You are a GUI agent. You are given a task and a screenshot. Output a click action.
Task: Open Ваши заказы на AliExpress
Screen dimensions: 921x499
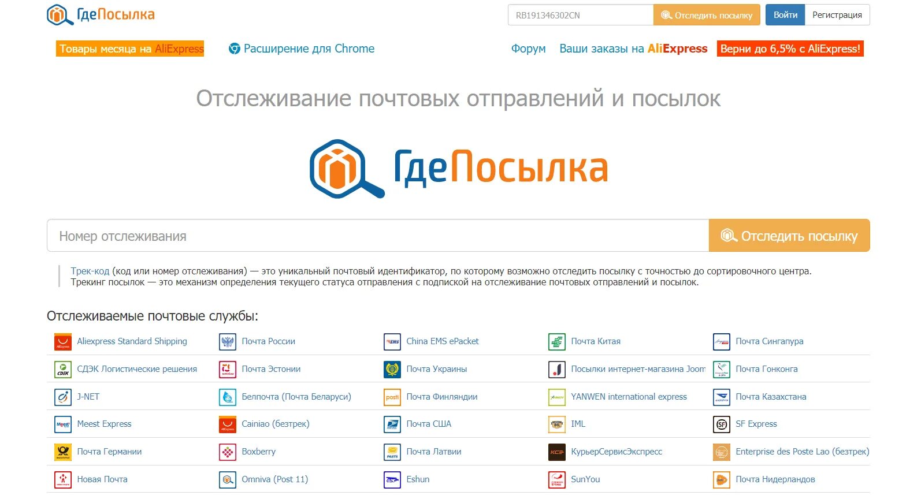(x=633, y=49)
